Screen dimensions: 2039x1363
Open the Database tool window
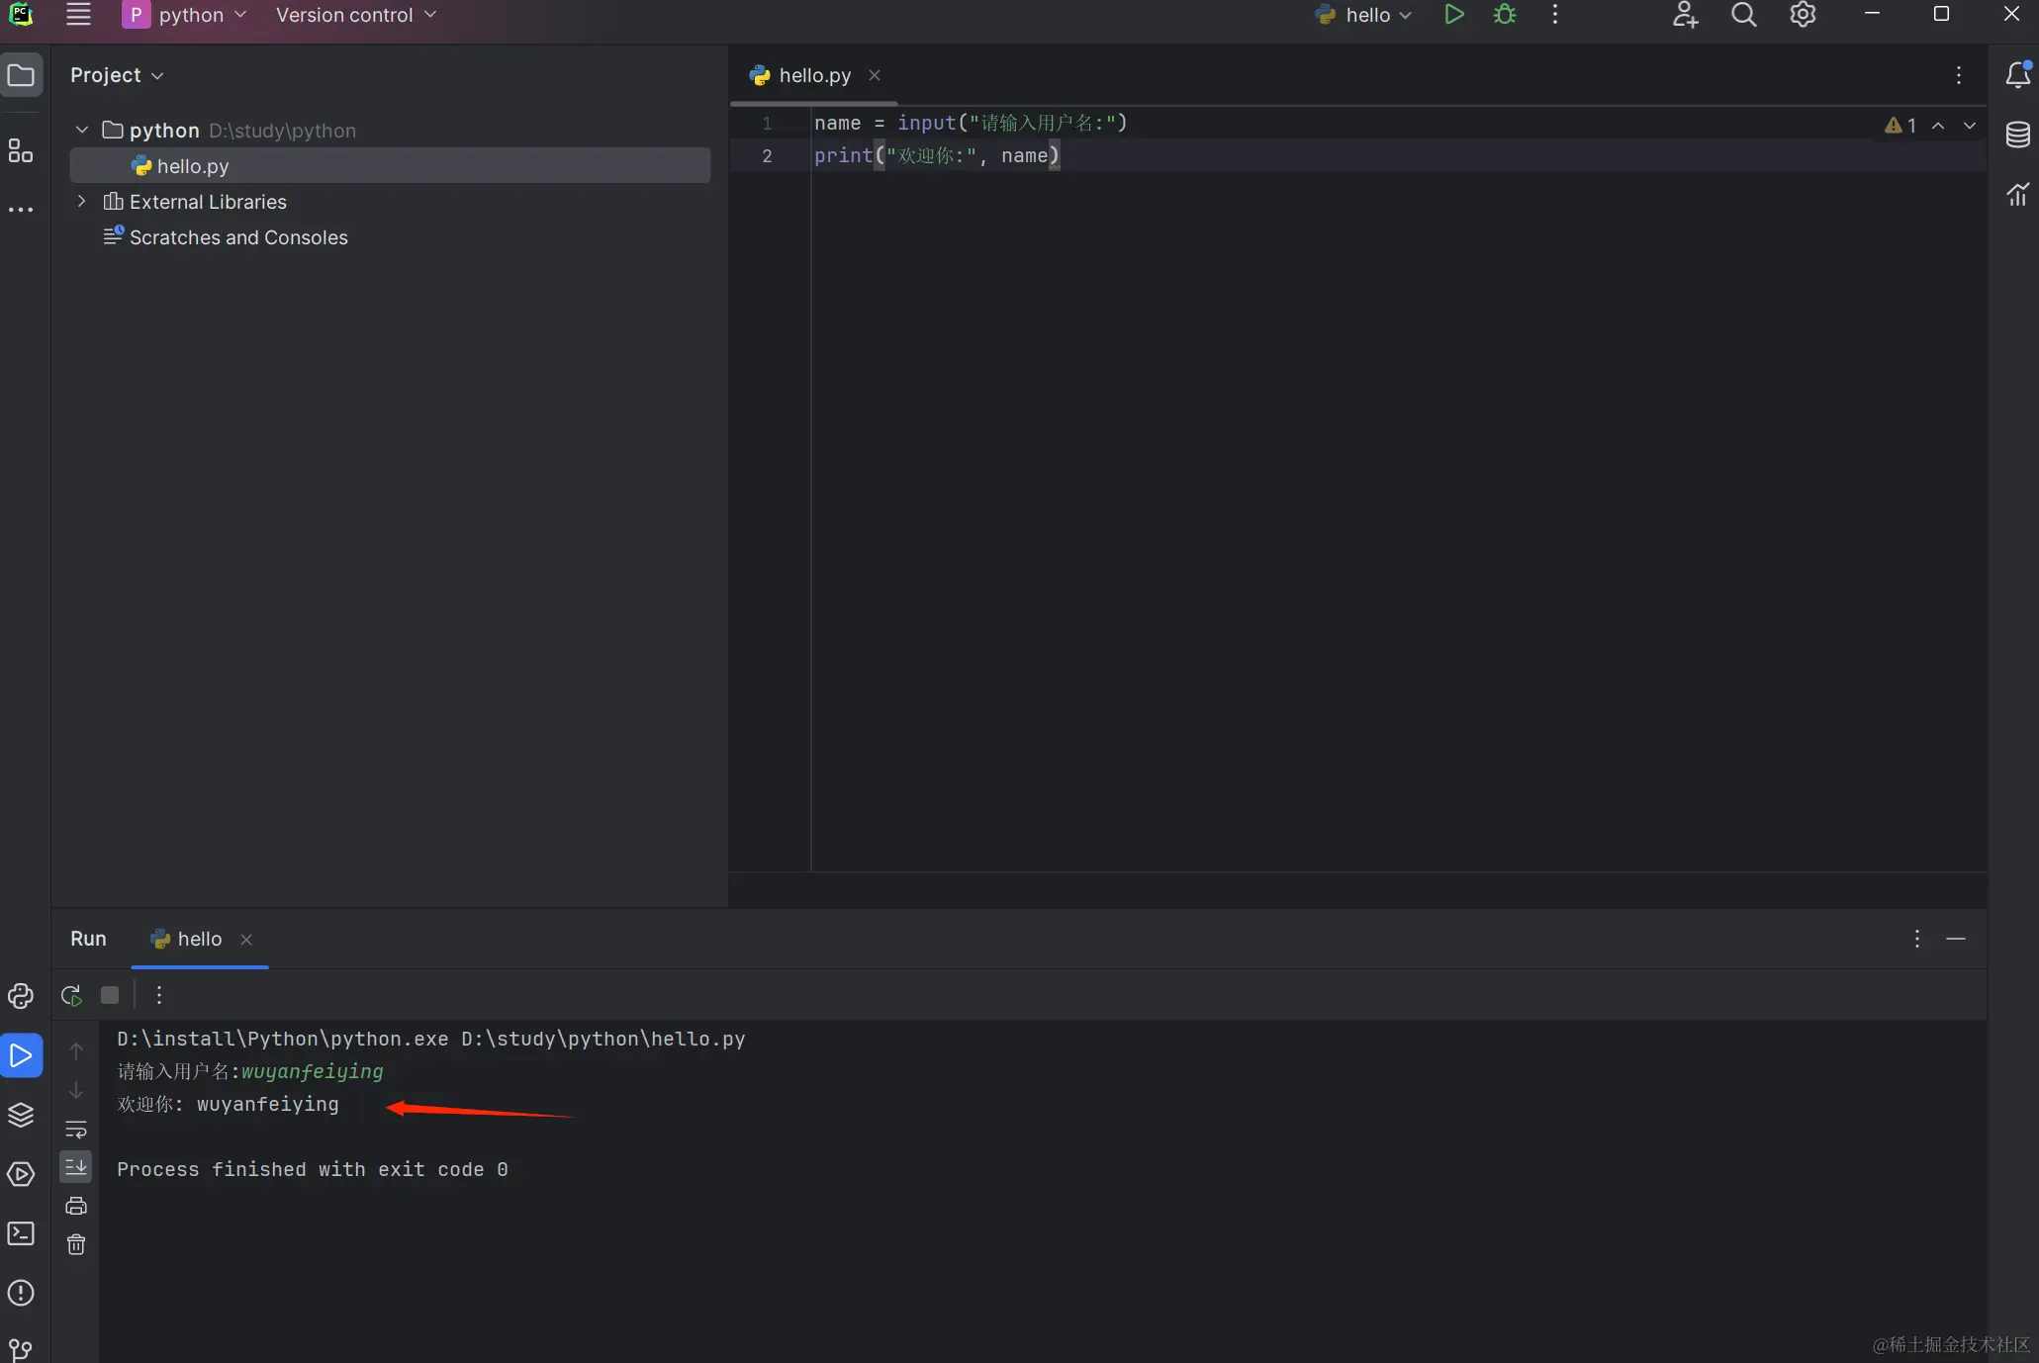(x=2017, y=135)
